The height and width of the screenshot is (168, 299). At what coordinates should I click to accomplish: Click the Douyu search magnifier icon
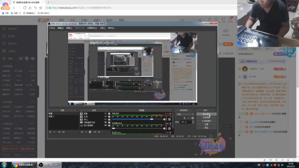tap(200, 20)
